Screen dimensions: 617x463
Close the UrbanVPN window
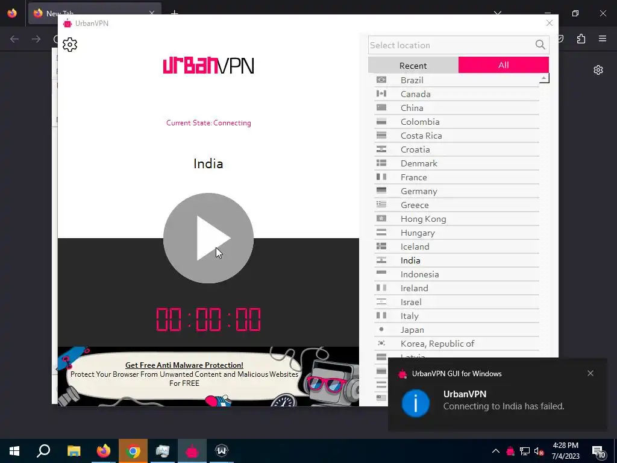[x=550, y=24]
